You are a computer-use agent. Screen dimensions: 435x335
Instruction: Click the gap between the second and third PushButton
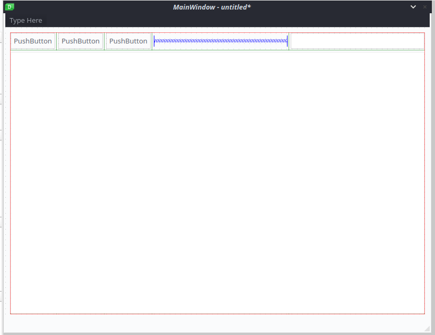click(105, 41)
